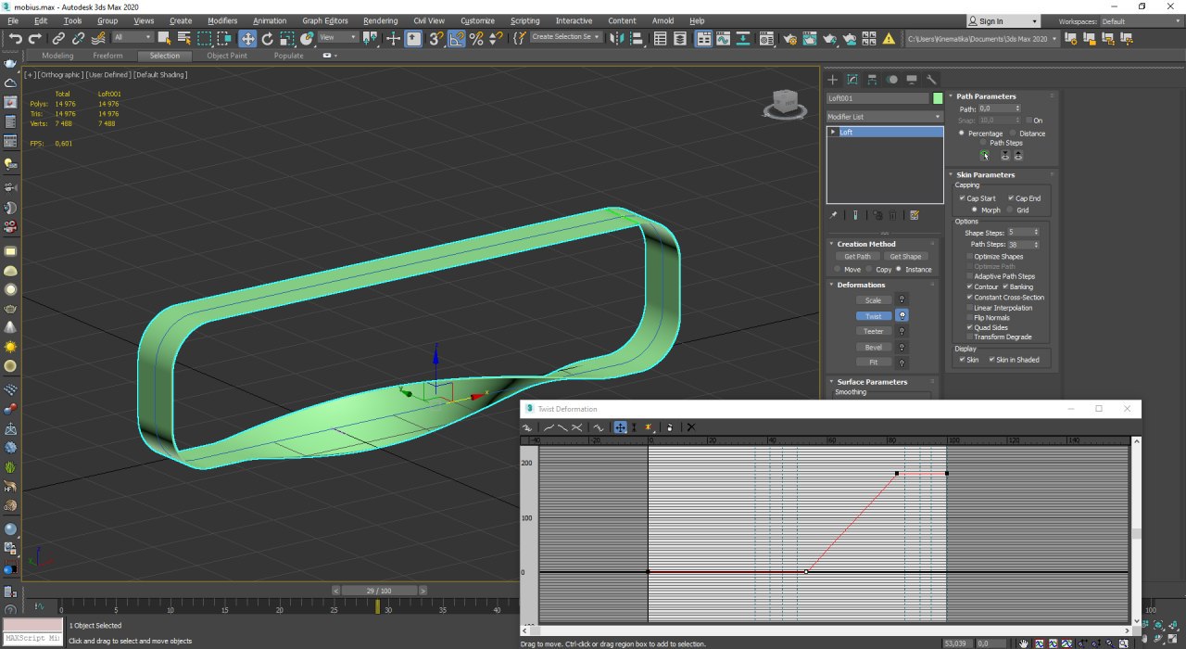Click Insert Corner Point in Twist Deformation

click(x=649, y=427)
